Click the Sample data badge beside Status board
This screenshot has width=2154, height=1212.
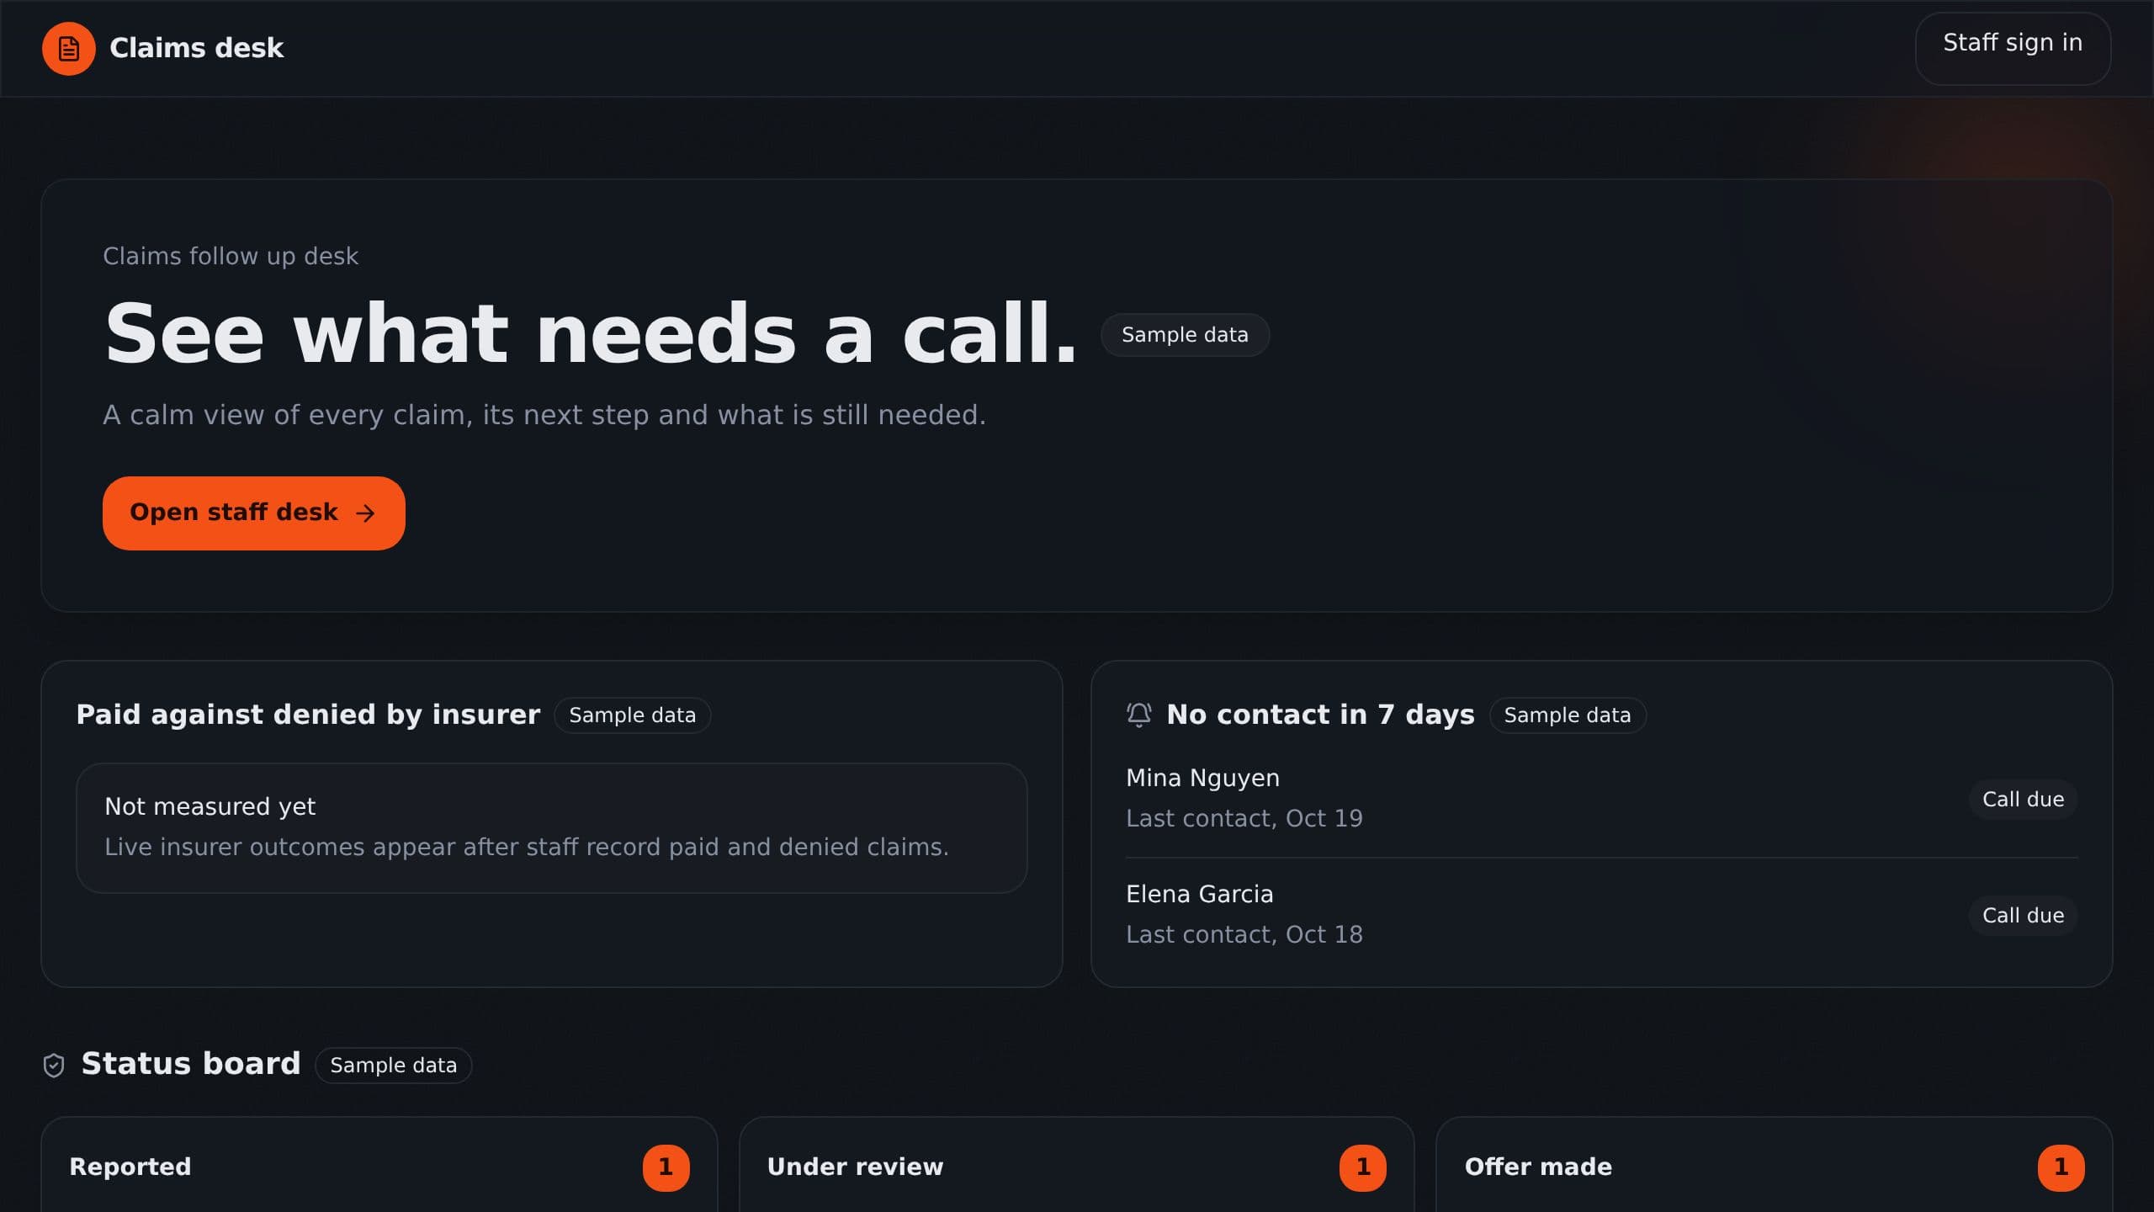click(x=393, y=1065)
